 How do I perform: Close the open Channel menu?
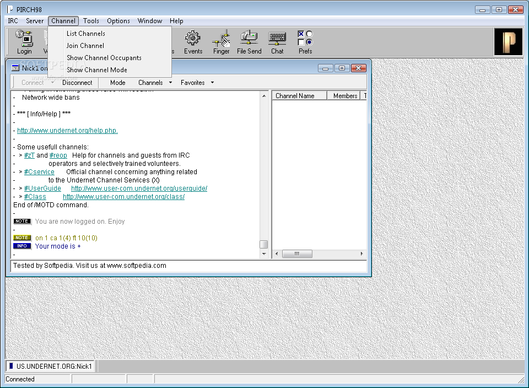pos(63,21)
